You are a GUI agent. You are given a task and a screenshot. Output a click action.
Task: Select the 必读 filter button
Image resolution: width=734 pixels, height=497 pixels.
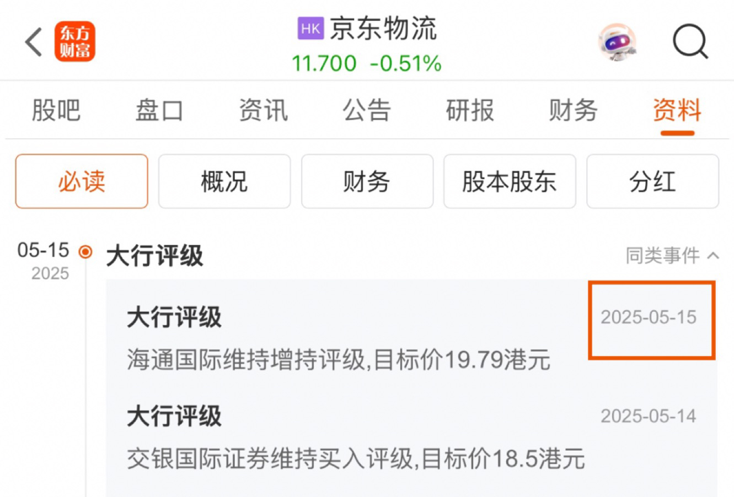82,181
